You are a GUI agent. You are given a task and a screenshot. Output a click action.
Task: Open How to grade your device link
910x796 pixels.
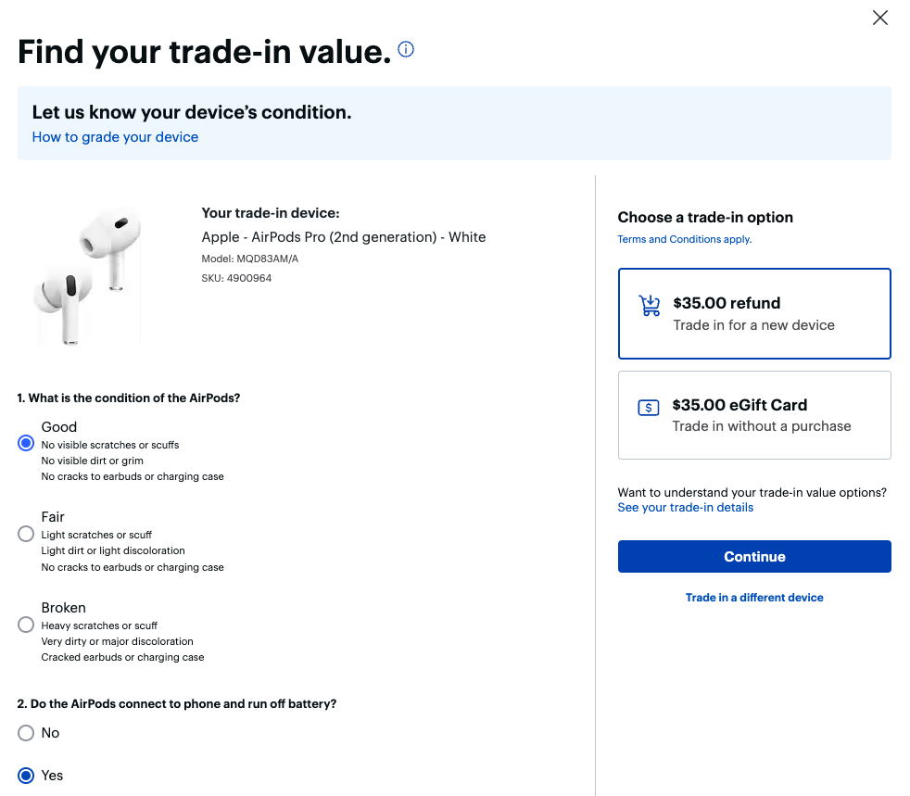[x=115, y=137]
